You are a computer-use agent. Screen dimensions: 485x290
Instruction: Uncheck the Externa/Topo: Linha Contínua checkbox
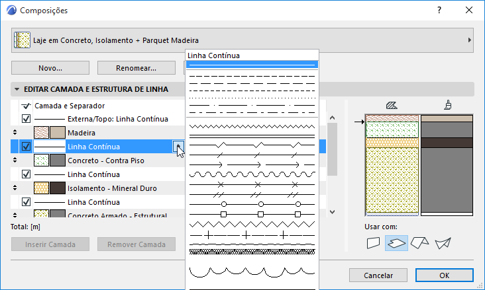point(27,119)
